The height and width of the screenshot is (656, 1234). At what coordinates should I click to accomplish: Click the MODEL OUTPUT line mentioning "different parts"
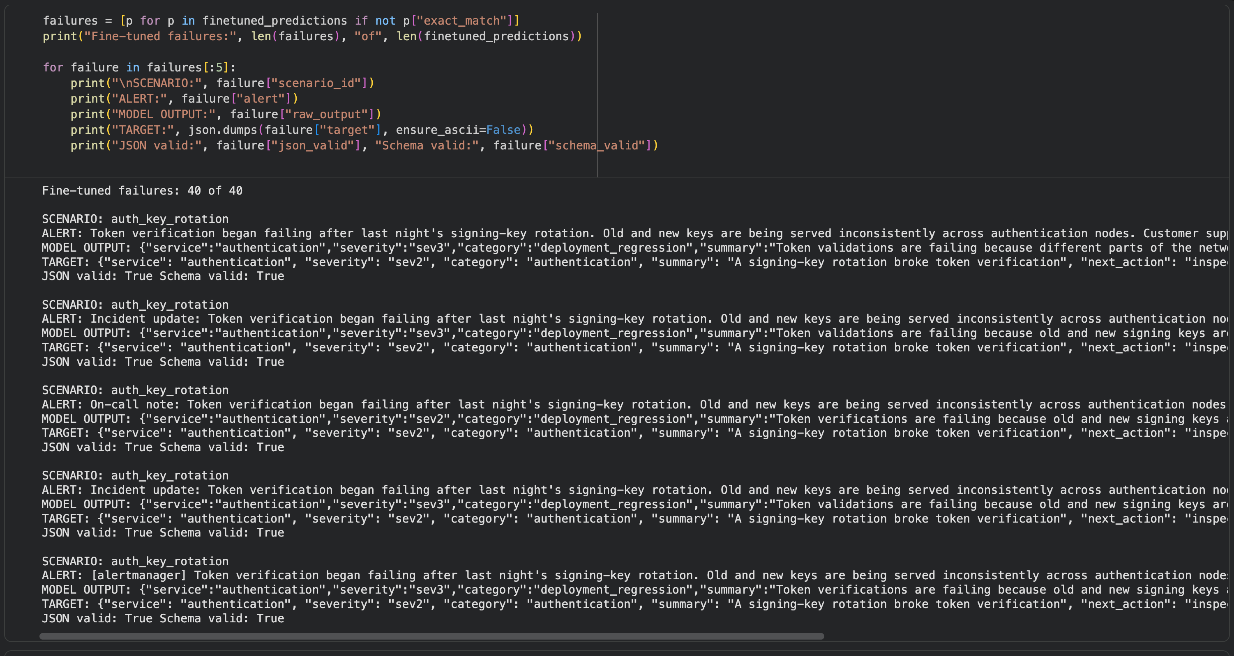coord(635,248)
